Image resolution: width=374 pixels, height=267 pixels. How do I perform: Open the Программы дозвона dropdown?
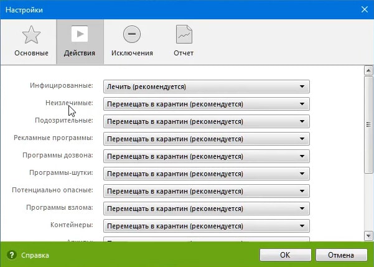(x=207, y=156)
